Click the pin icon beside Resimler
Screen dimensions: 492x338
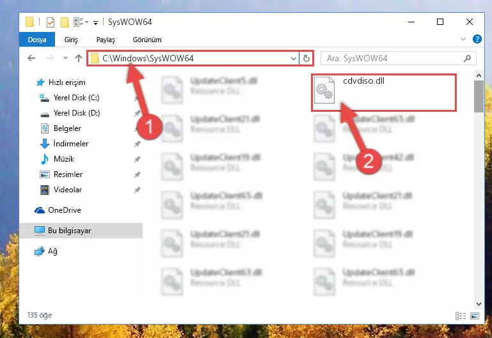[x=137, y=174]
